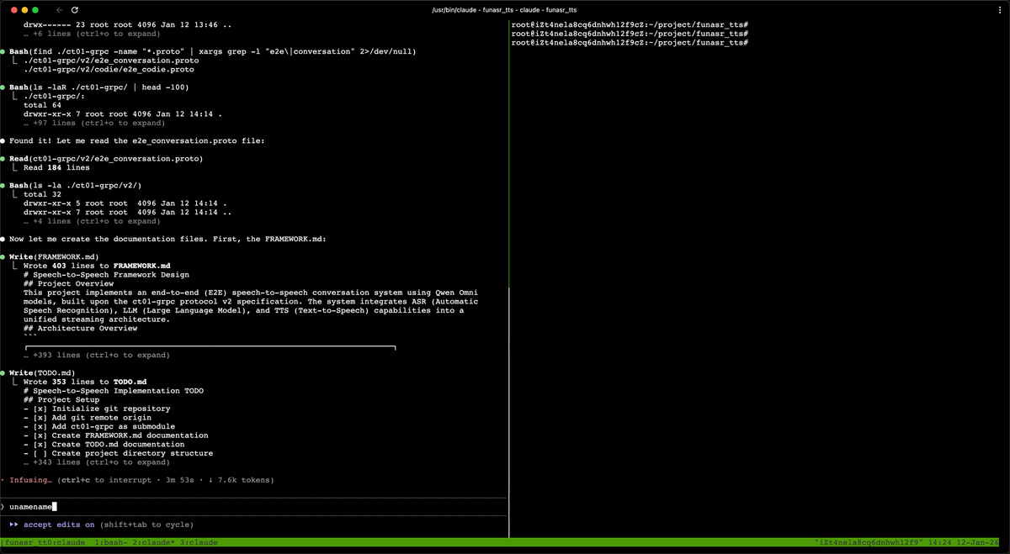
Task: Click the back arrow in the title bar
Action: [x=60, y=9]
